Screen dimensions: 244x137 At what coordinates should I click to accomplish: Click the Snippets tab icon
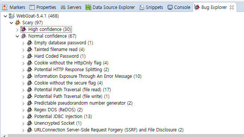[x=142, y=7]
